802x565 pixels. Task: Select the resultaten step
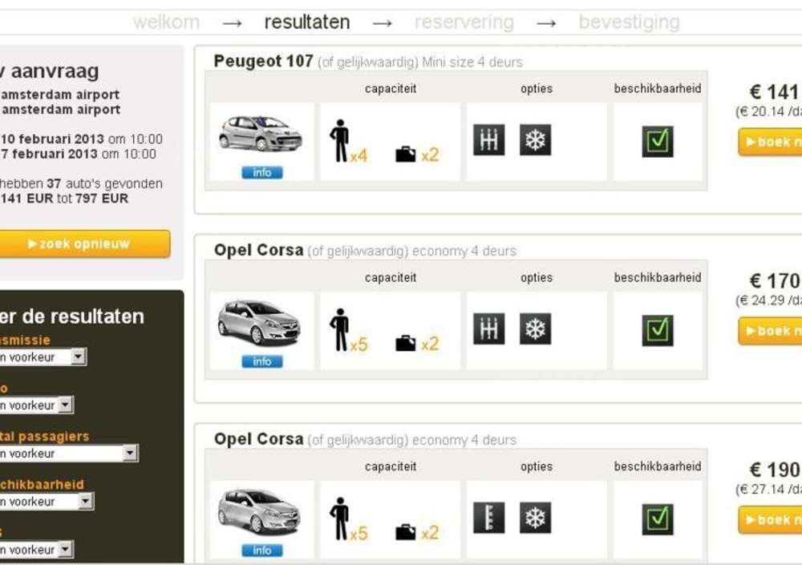pos(307,22)
